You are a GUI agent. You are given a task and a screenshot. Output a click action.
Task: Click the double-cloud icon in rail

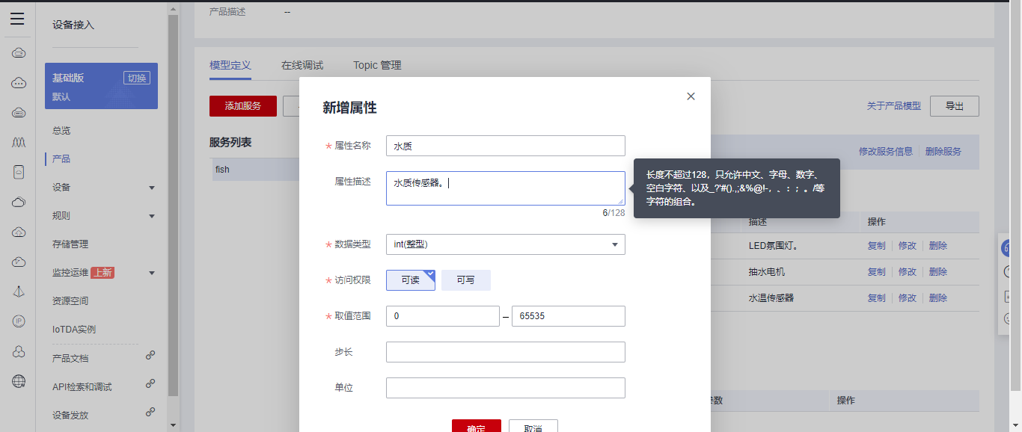click(19, 202)
